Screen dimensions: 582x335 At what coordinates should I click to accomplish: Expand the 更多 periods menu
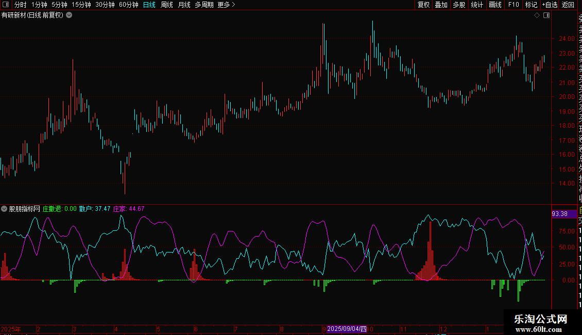[227, 5]
